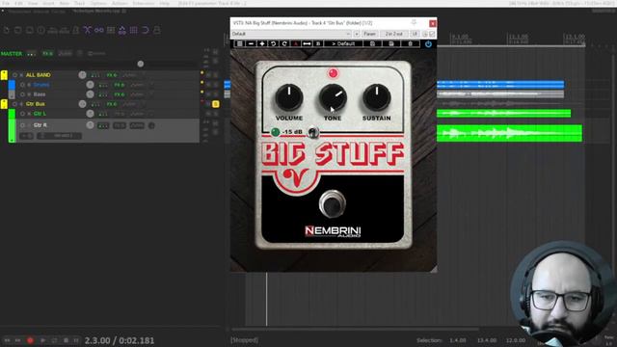Arm the Drums track for recording
The height and width of the screenshot is (347, 617).
click(x=22, y=85)
